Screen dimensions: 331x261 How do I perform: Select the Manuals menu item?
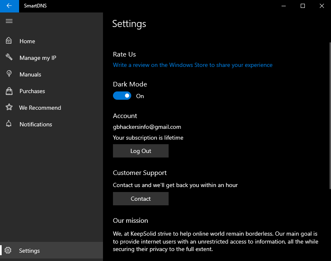[51, 74]
